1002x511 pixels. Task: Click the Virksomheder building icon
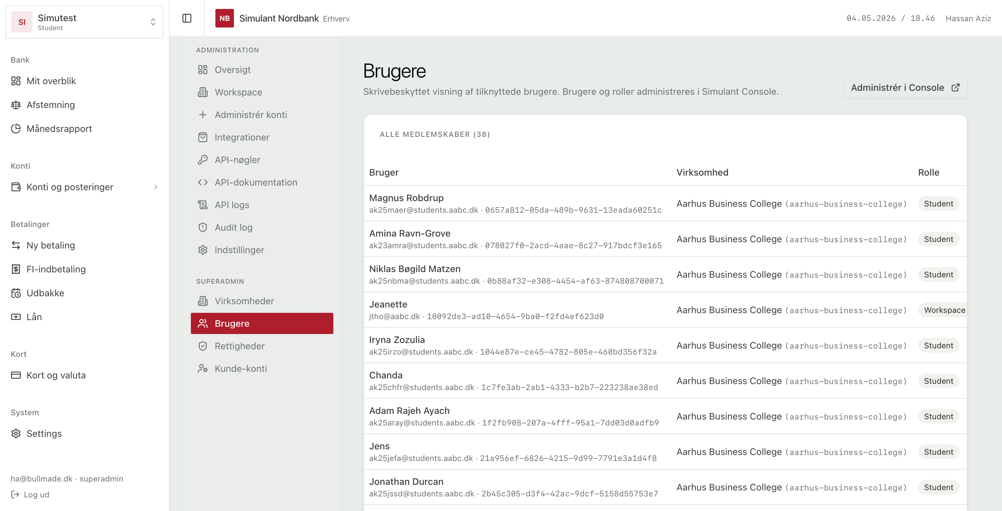(x=203, y=301)
